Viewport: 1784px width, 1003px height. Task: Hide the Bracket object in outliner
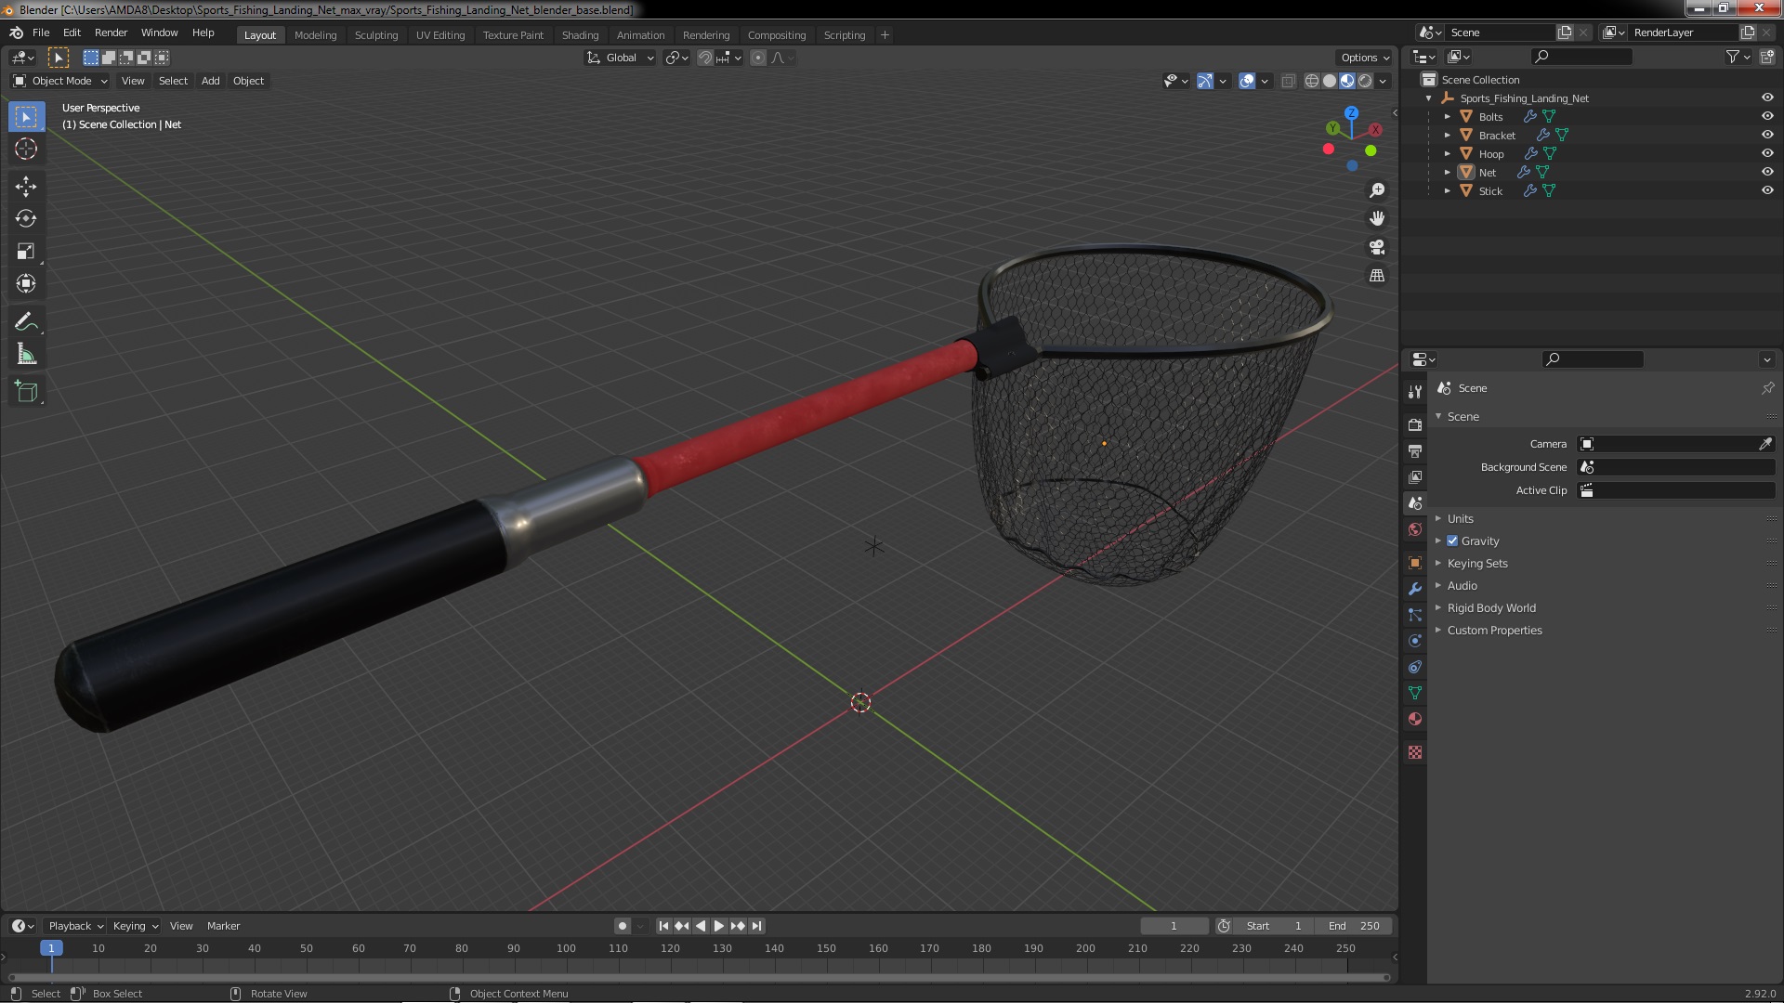point(1767,135)
